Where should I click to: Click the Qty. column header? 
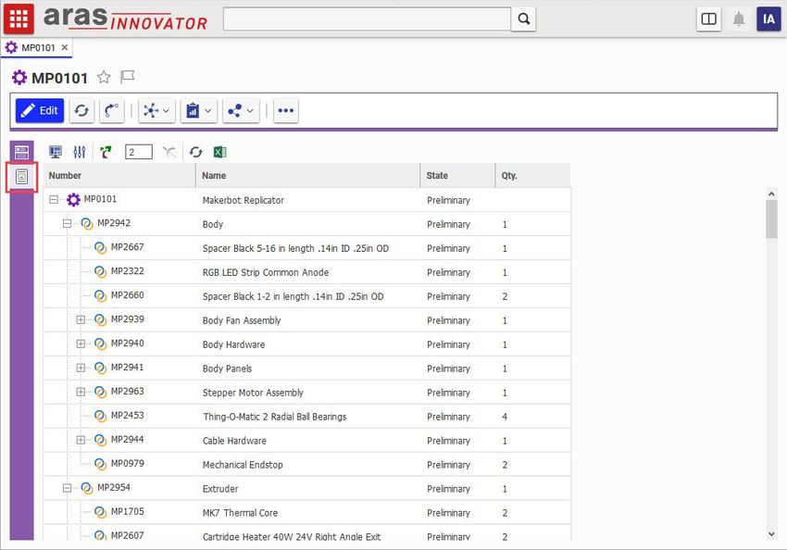tap(532, 176)
